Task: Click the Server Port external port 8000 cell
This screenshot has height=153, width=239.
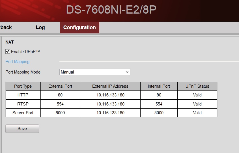Action: click(x=60, y=113)
